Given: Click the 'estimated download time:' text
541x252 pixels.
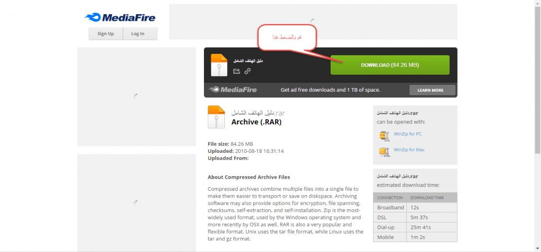Looking at the screenshot, I should 408,185.
